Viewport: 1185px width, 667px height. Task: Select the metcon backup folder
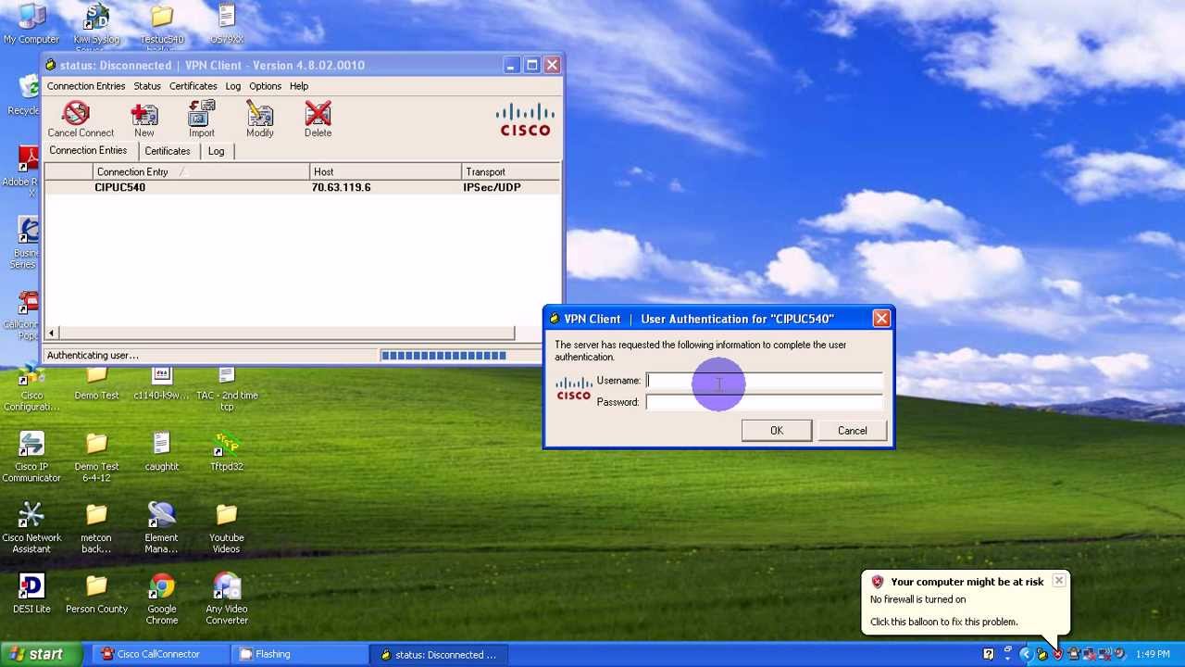(x=96, y=529)
